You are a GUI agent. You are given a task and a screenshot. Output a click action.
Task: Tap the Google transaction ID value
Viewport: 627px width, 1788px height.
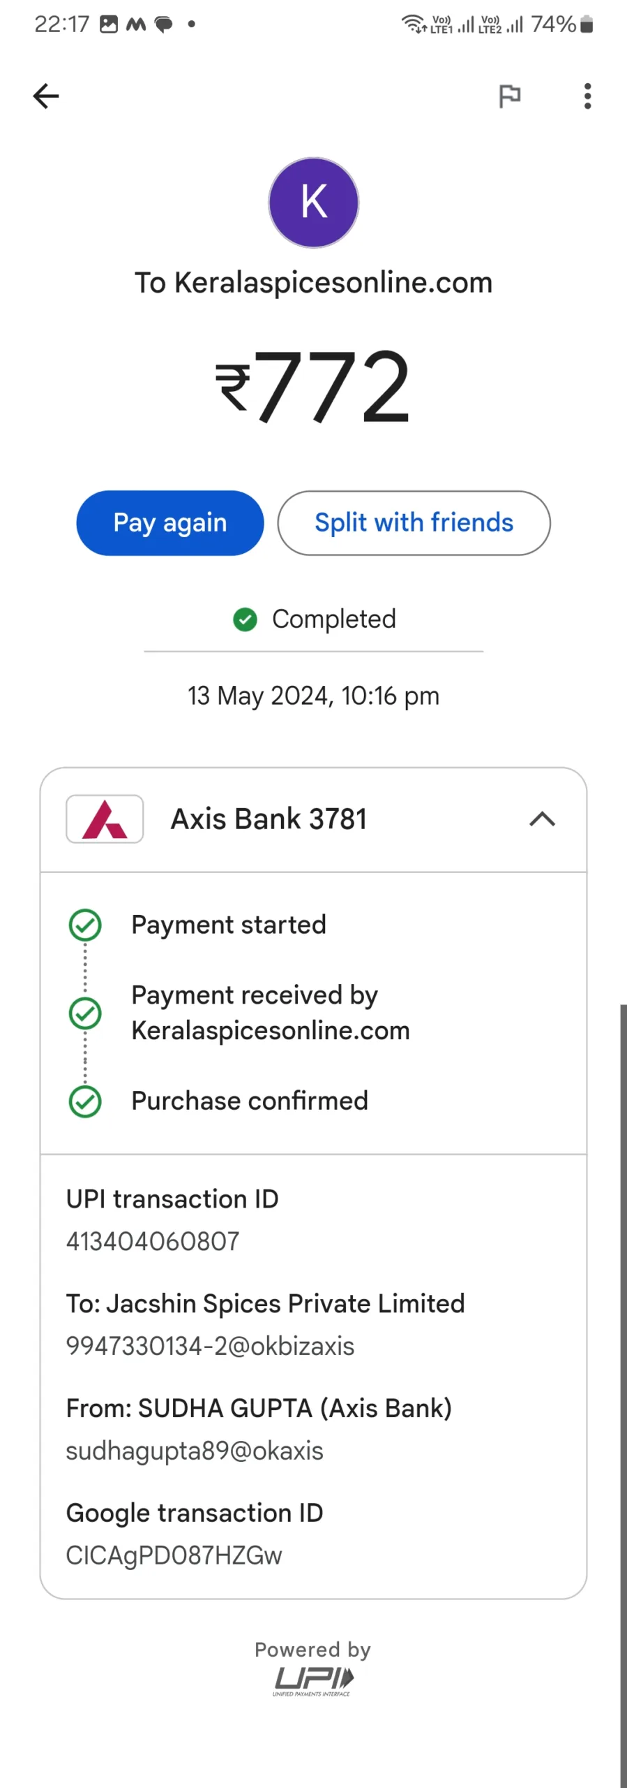coord(174,1555)
